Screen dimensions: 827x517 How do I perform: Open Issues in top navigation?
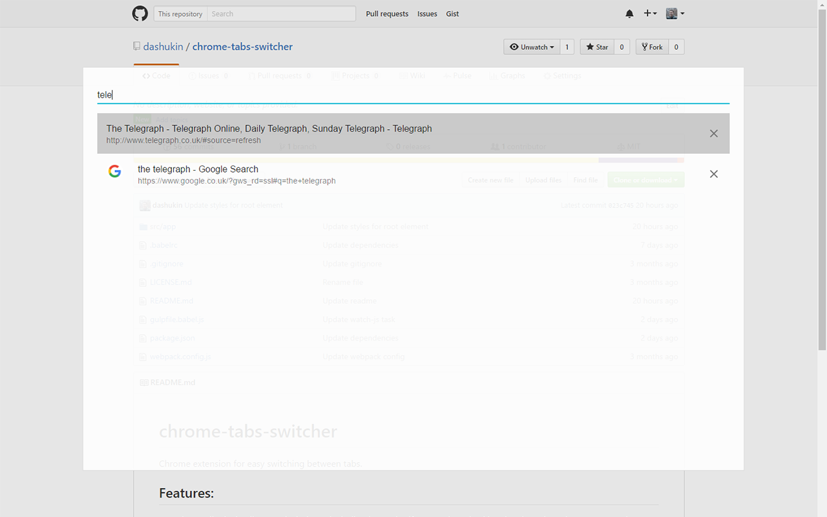(x=427, y=14)
